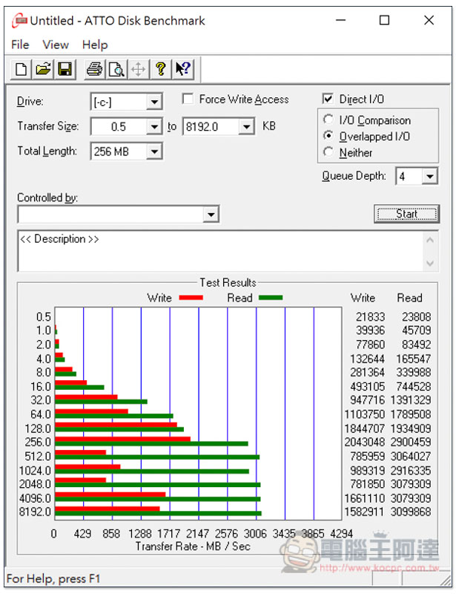The image size is (456, 594).
Task: Open the Total Length dropdown
Action: (154, 152)
